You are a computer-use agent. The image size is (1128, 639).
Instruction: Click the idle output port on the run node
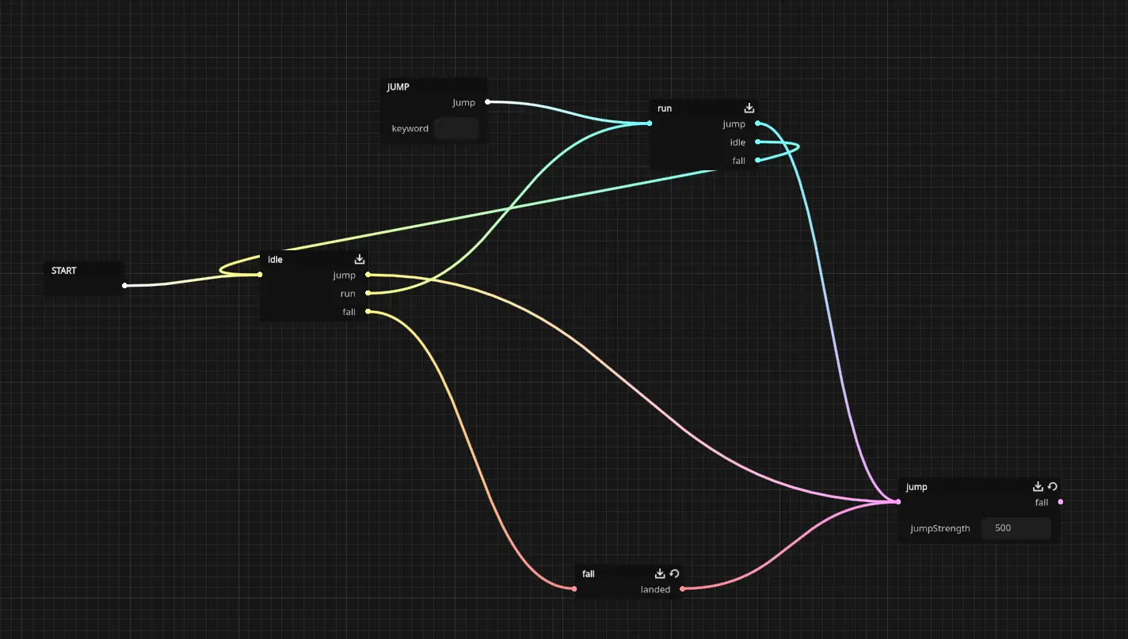coord(757,142)
